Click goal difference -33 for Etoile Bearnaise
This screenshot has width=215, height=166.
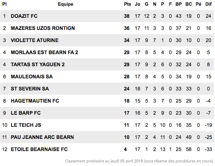(209, 149)
